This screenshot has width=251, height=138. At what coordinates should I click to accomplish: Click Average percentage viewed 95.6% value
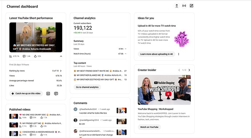(59, 80)
